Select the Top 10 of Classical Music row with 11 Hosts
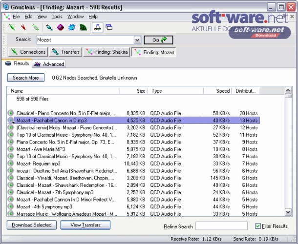Image resolution: width=298 pixels, height=244 pixels. pyautogui.click(x=133, y=135)
